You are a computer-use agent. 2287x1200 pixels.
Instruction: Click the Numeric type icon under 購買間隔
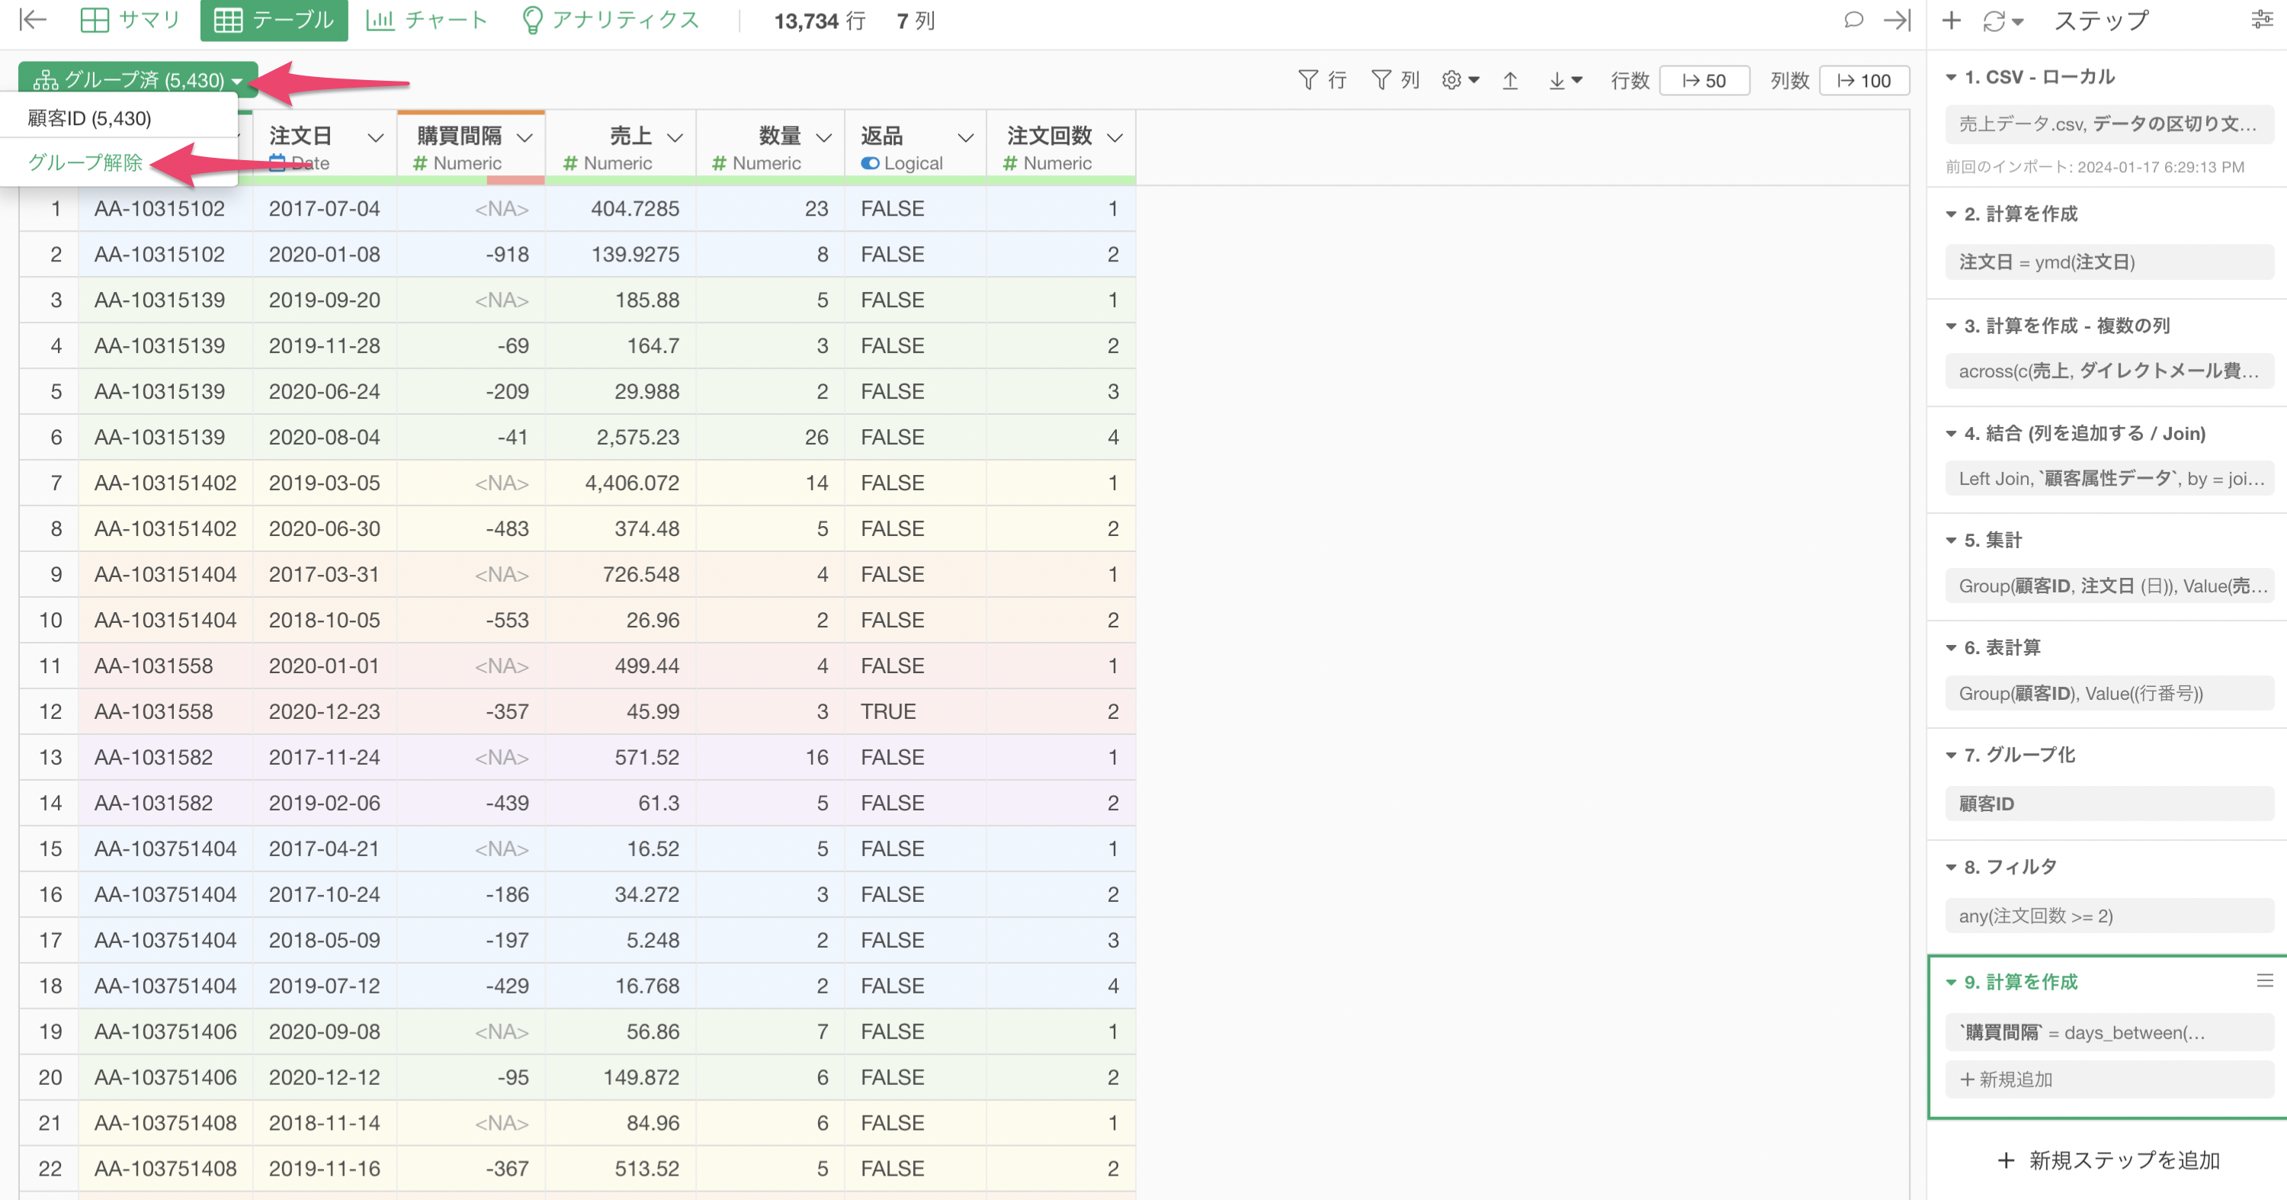420,163
